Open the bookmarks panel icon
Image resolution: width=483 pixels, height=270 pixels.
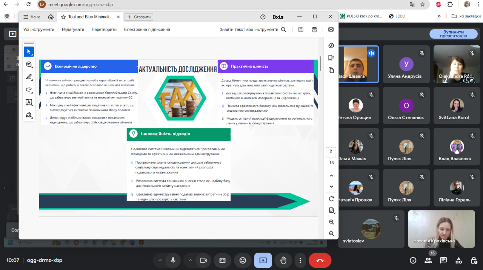pos(331,58)
